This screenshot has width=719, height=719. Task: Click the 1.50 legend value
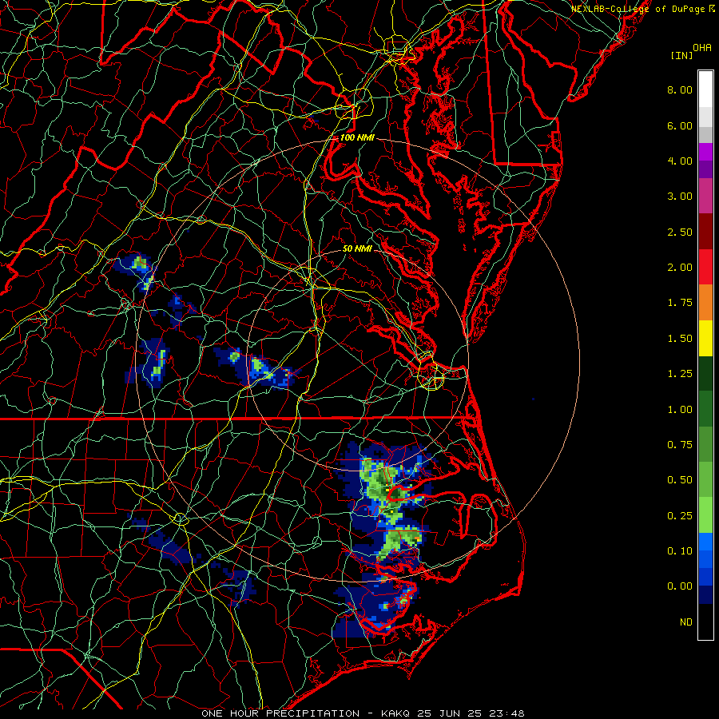[680, 339]
